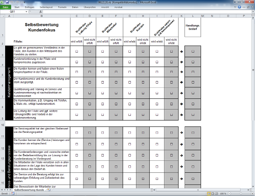
Task: Expand the formula bar
Action: click(x=252, y=12)
